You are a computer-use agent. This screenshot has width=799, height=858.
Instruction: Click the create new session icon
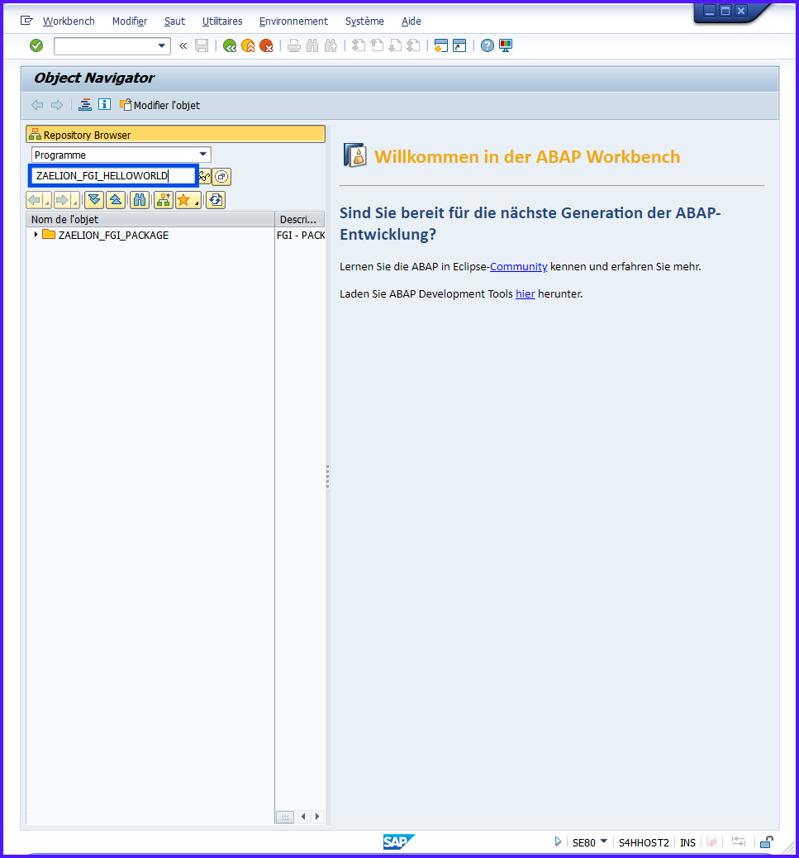(x=440, y=45)
